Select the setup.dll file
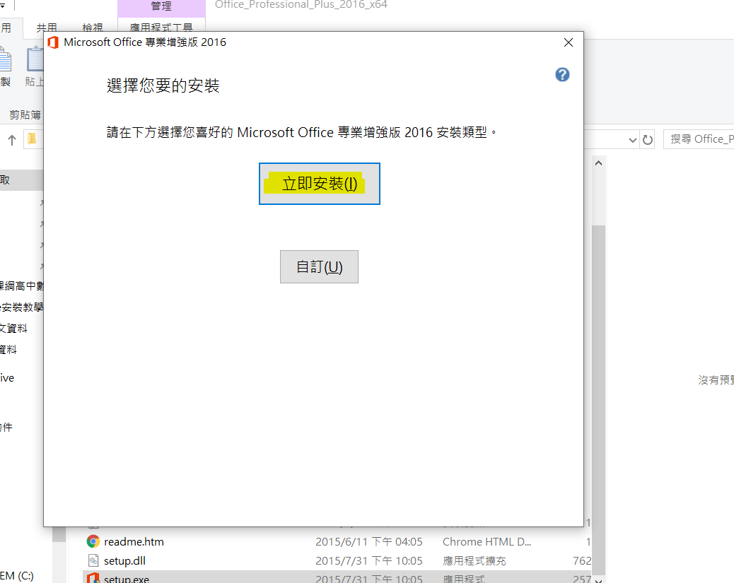 124,561
